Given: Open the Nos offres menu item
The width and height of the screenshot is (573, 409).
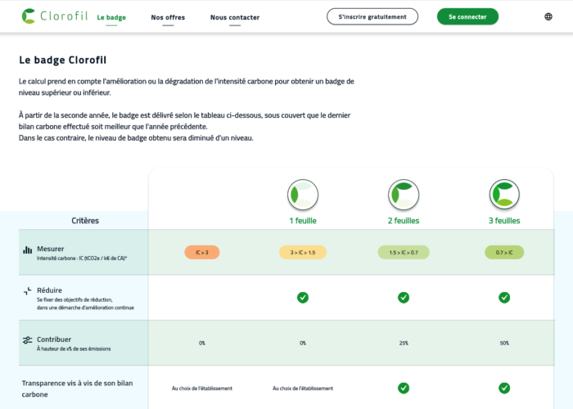Looking at the screenshot, I should (168, 17).
